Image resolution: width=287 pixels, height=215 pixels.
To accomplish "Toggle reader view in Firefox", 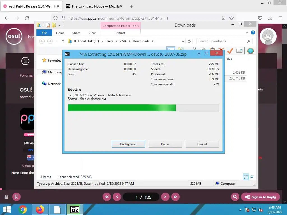I will 223,18.
